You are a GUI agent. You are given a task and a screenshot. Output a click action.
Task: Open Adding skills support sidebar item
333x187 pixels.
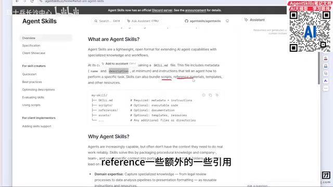36,126
